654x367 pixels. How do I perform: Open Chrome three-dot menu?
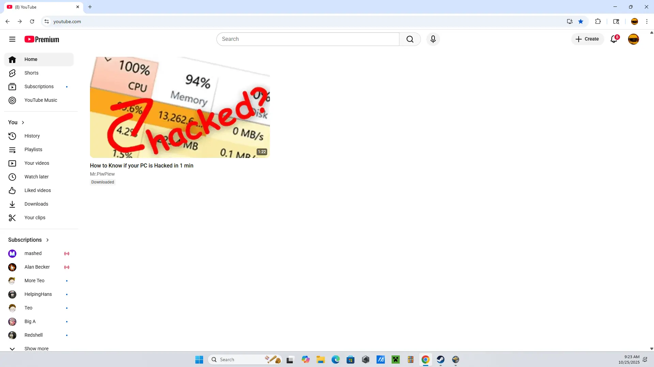coord(647,21)
